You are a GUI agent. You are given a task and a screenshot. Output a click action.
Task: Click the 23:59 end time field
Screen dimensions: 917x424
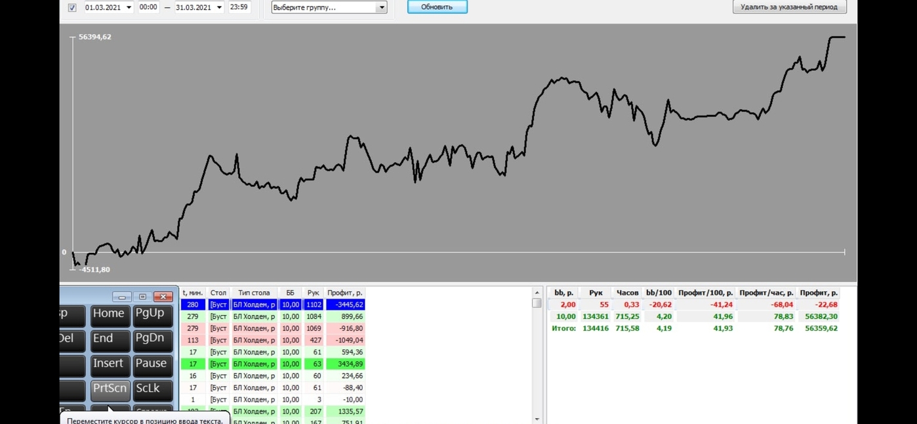[239, 8]
